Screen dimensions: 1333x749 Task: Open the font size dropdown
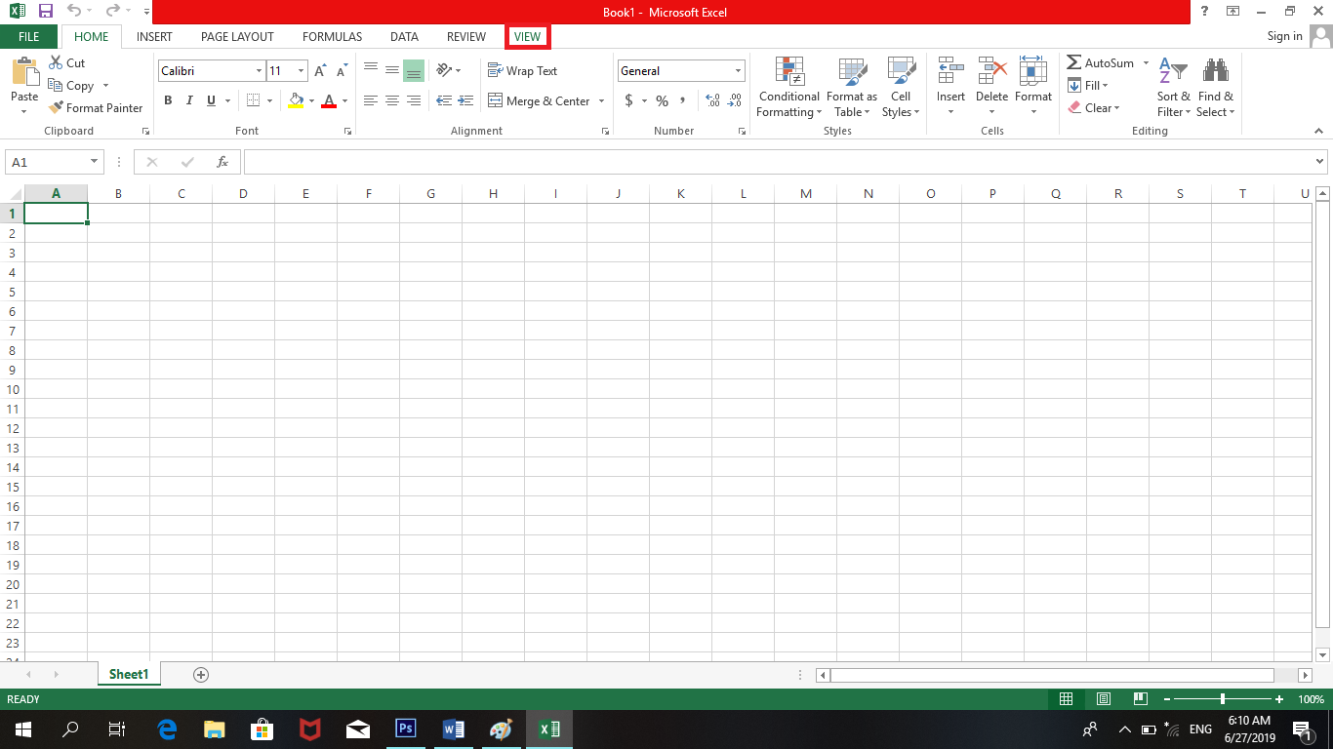click(x=300, y=70)
